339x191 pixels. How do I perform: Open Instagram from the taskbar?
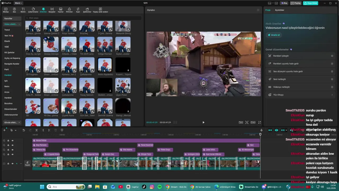pyautogui.click(x=152, y=187)
